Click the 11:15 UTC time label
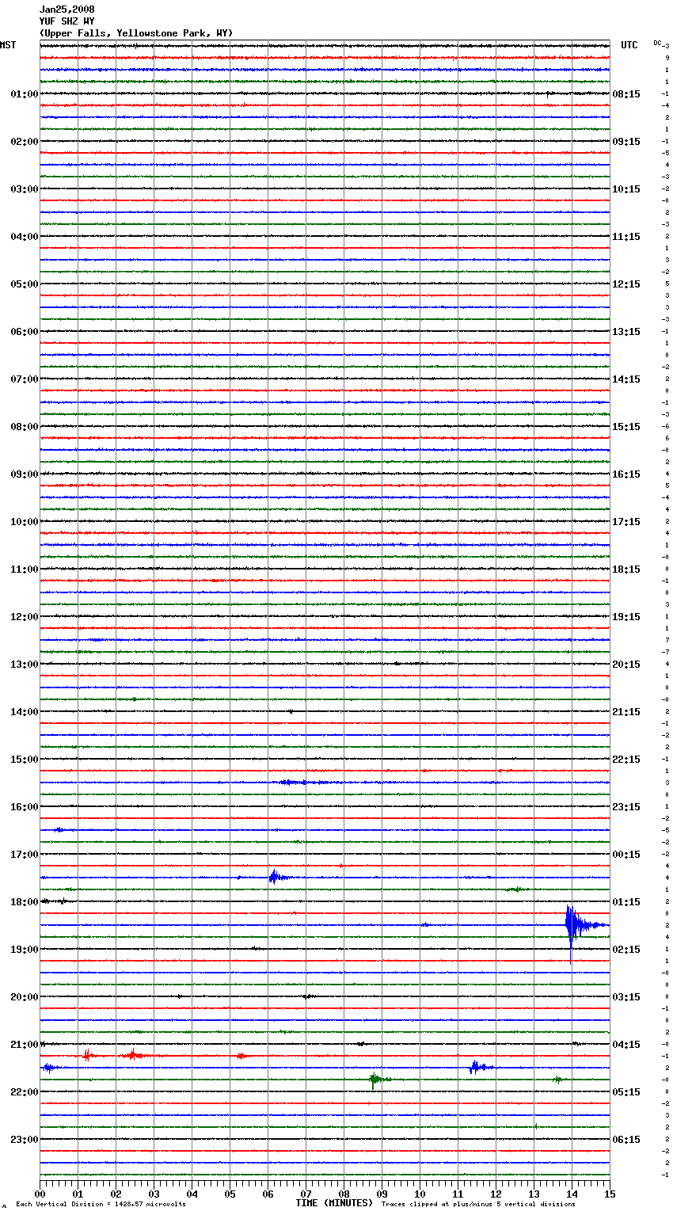The width and height of the screenshot is (673, 1215). pos(626,237)
